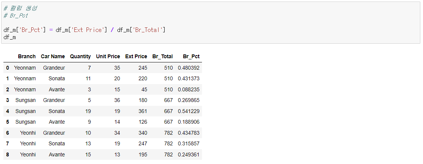Select the Br_Total column header
423x164 pixels.
162,57
